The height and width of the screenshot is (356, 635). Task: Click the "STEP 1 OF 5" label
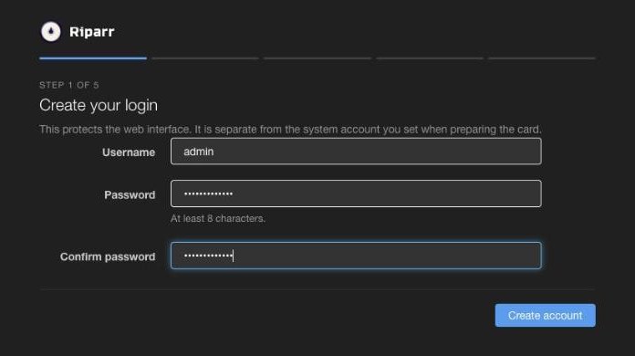click(68, 85)
